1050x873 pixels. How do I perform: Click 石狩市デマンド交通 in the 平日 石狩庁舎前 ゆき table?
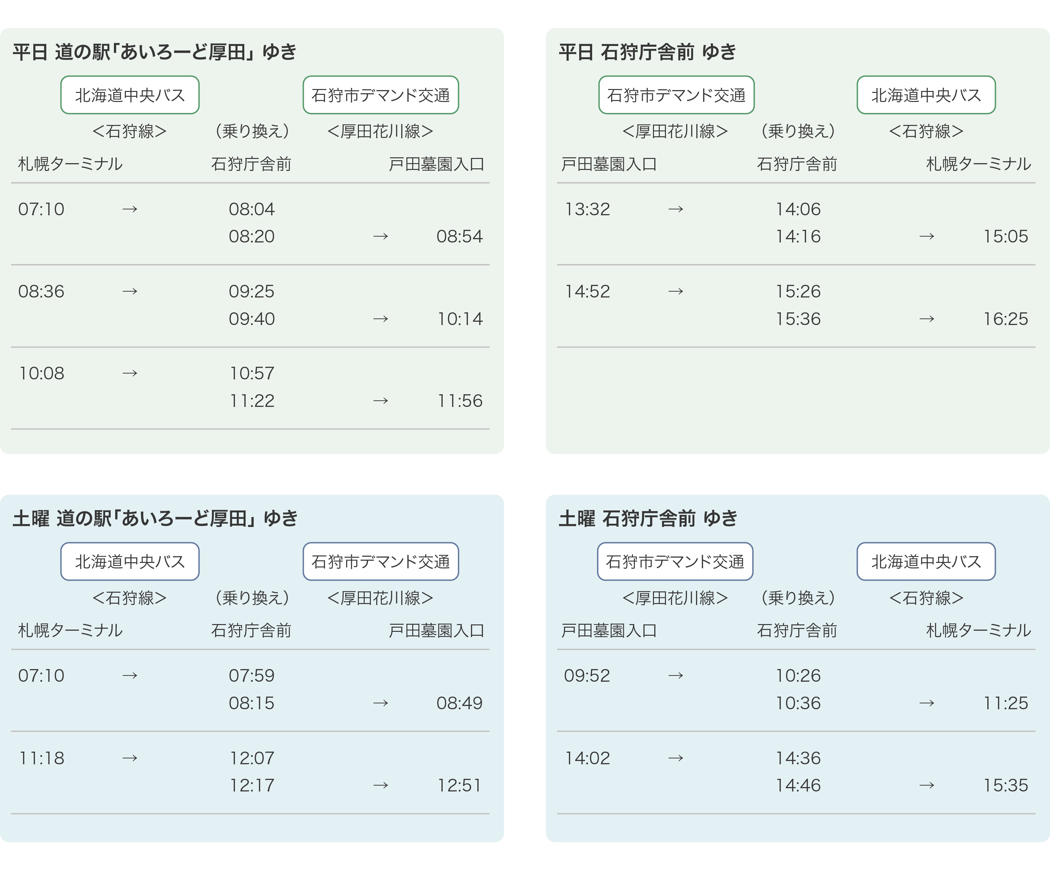point(676,95)
